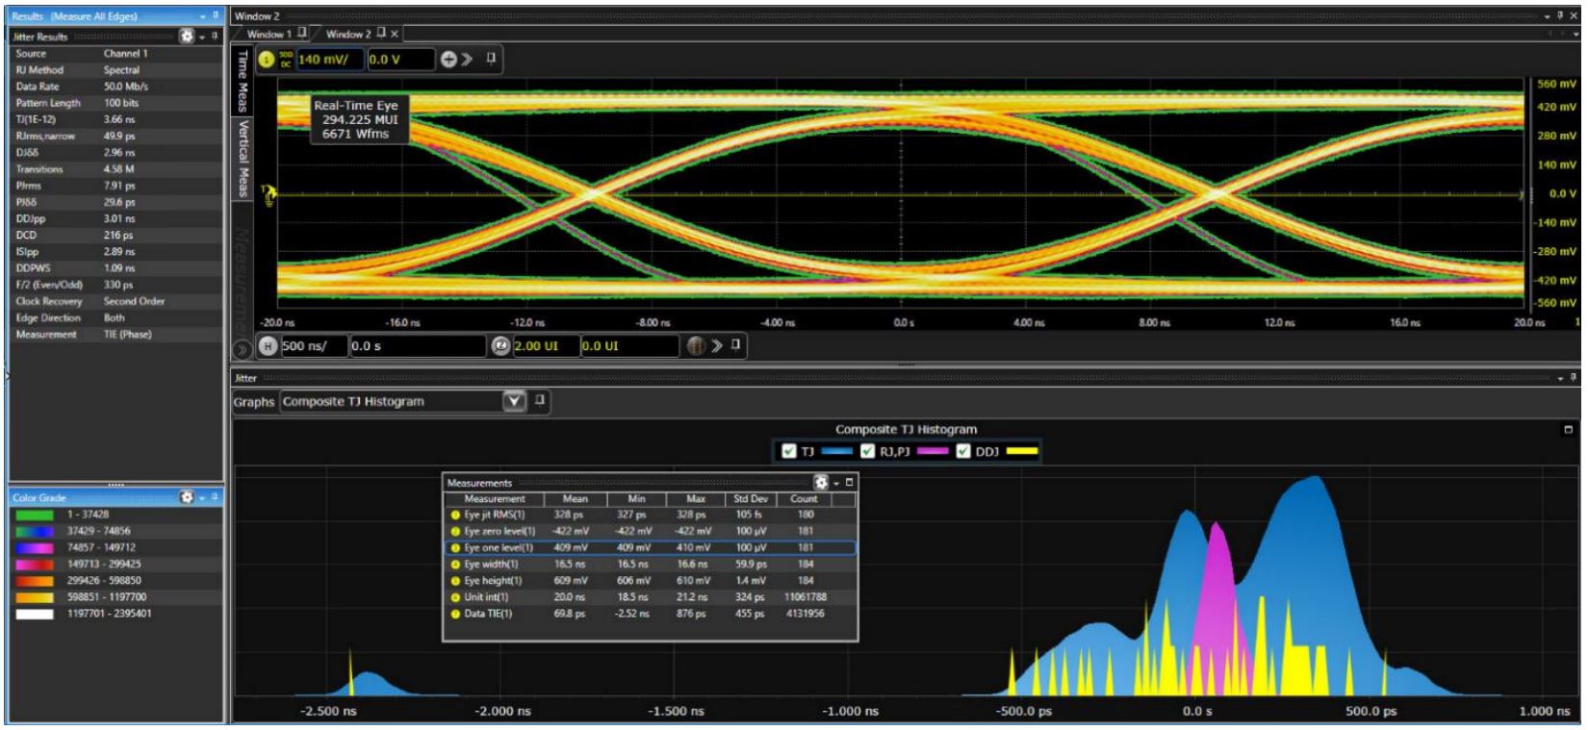1588x730 pixels.
Task: Open Measurements panel gear settings
Action: (821, 483)
